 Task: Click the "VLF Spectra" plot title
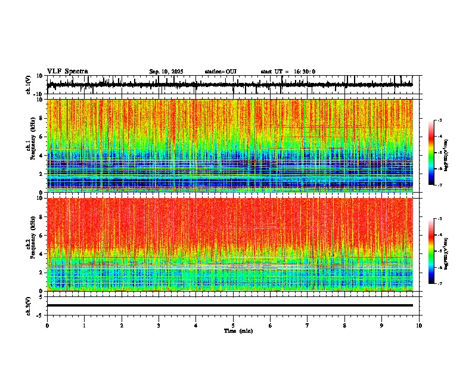click(x=67, y=72)
